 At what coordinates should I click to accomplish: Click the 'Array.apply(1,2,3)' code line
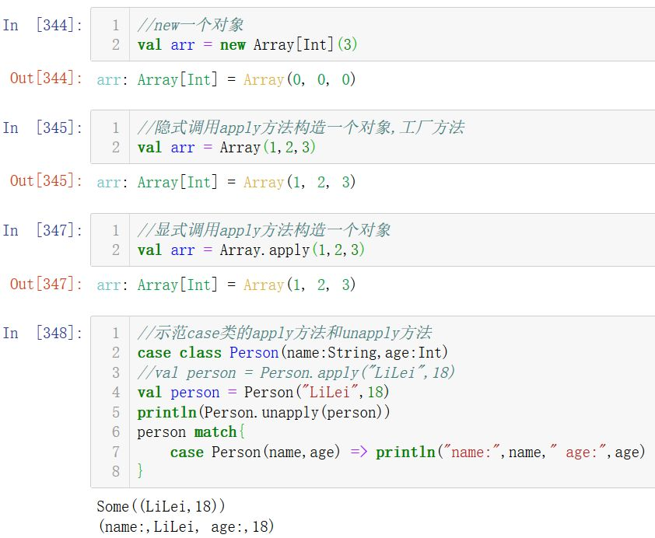click(250, 250)
